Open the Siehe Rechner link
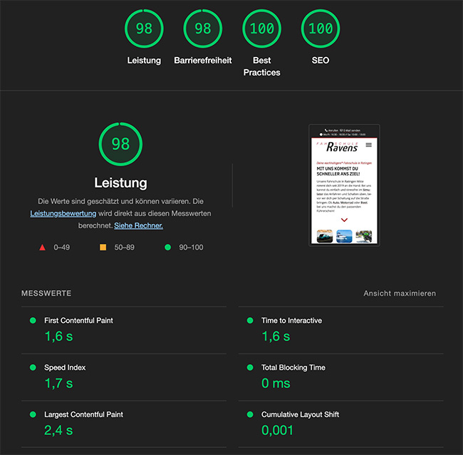Viewport: 463px width, 455px height. (138, 225)
